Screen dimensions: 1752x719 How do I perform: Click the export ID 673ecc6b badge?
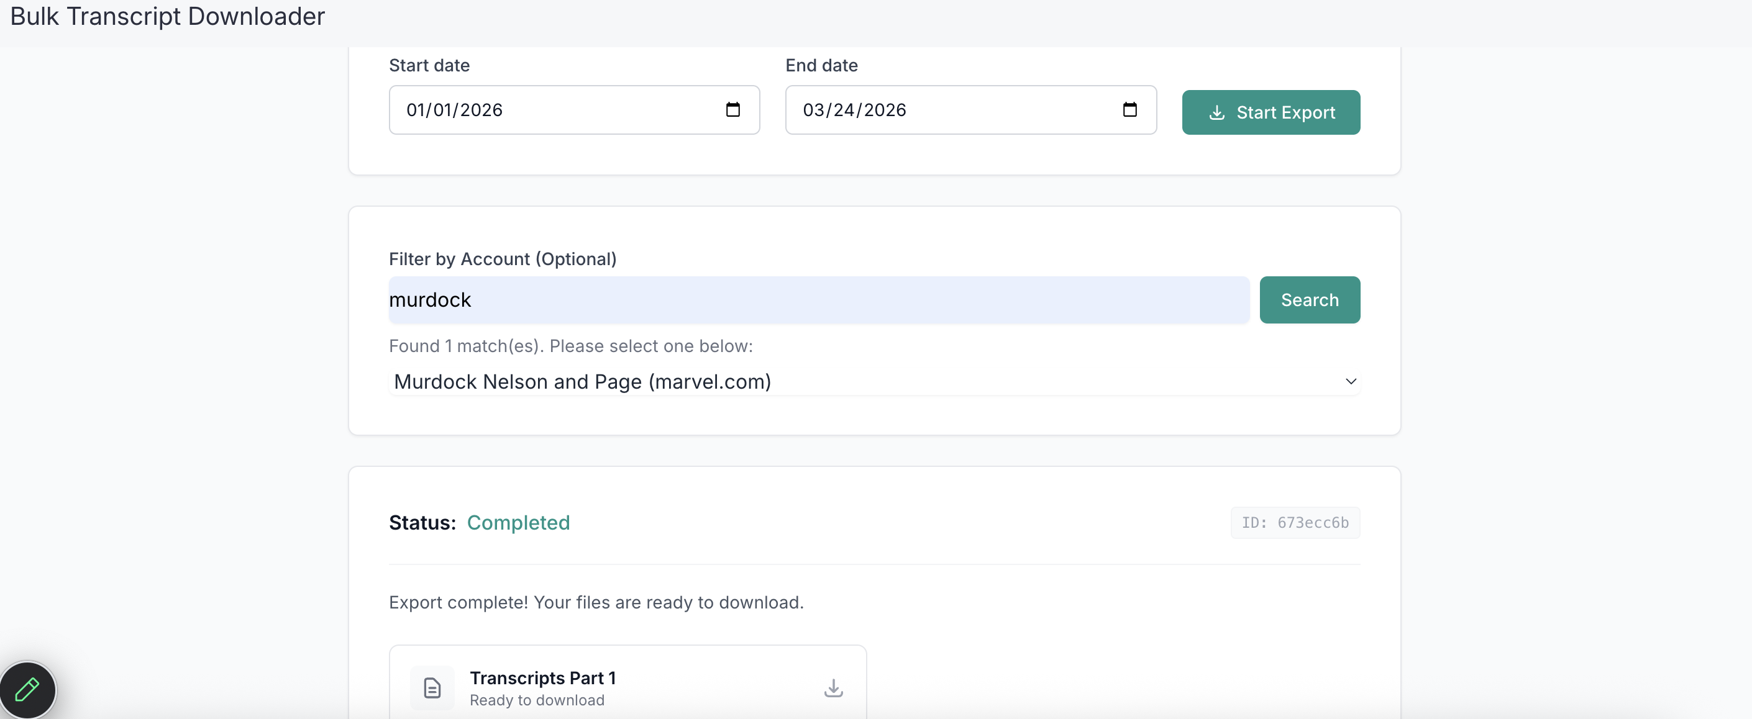(1294, 523)
